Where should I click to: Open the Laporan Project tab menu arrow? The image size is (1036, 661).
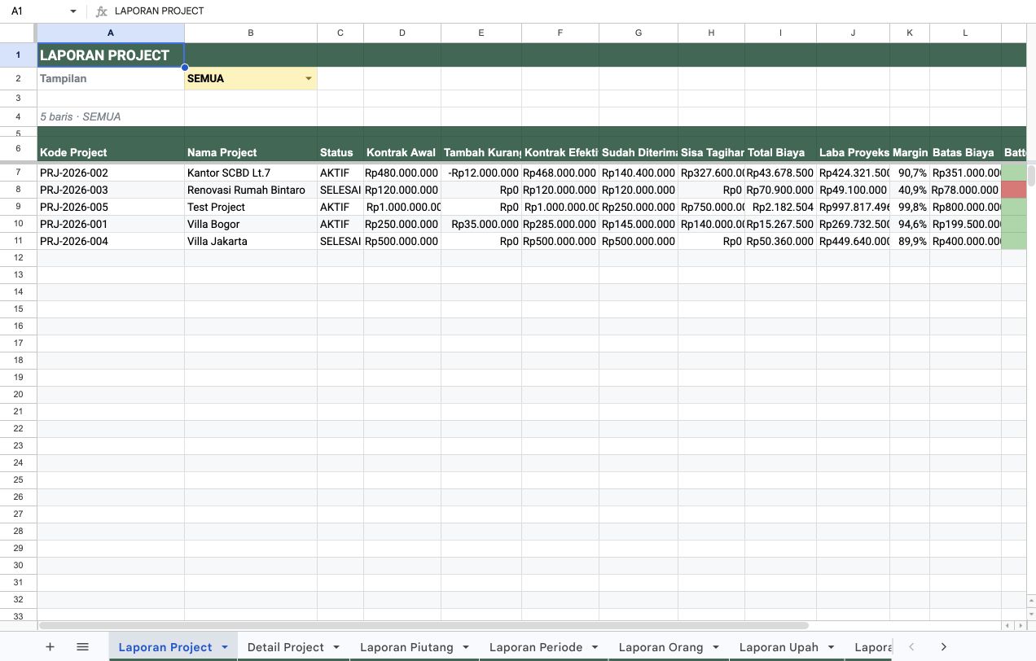point(223,647)
